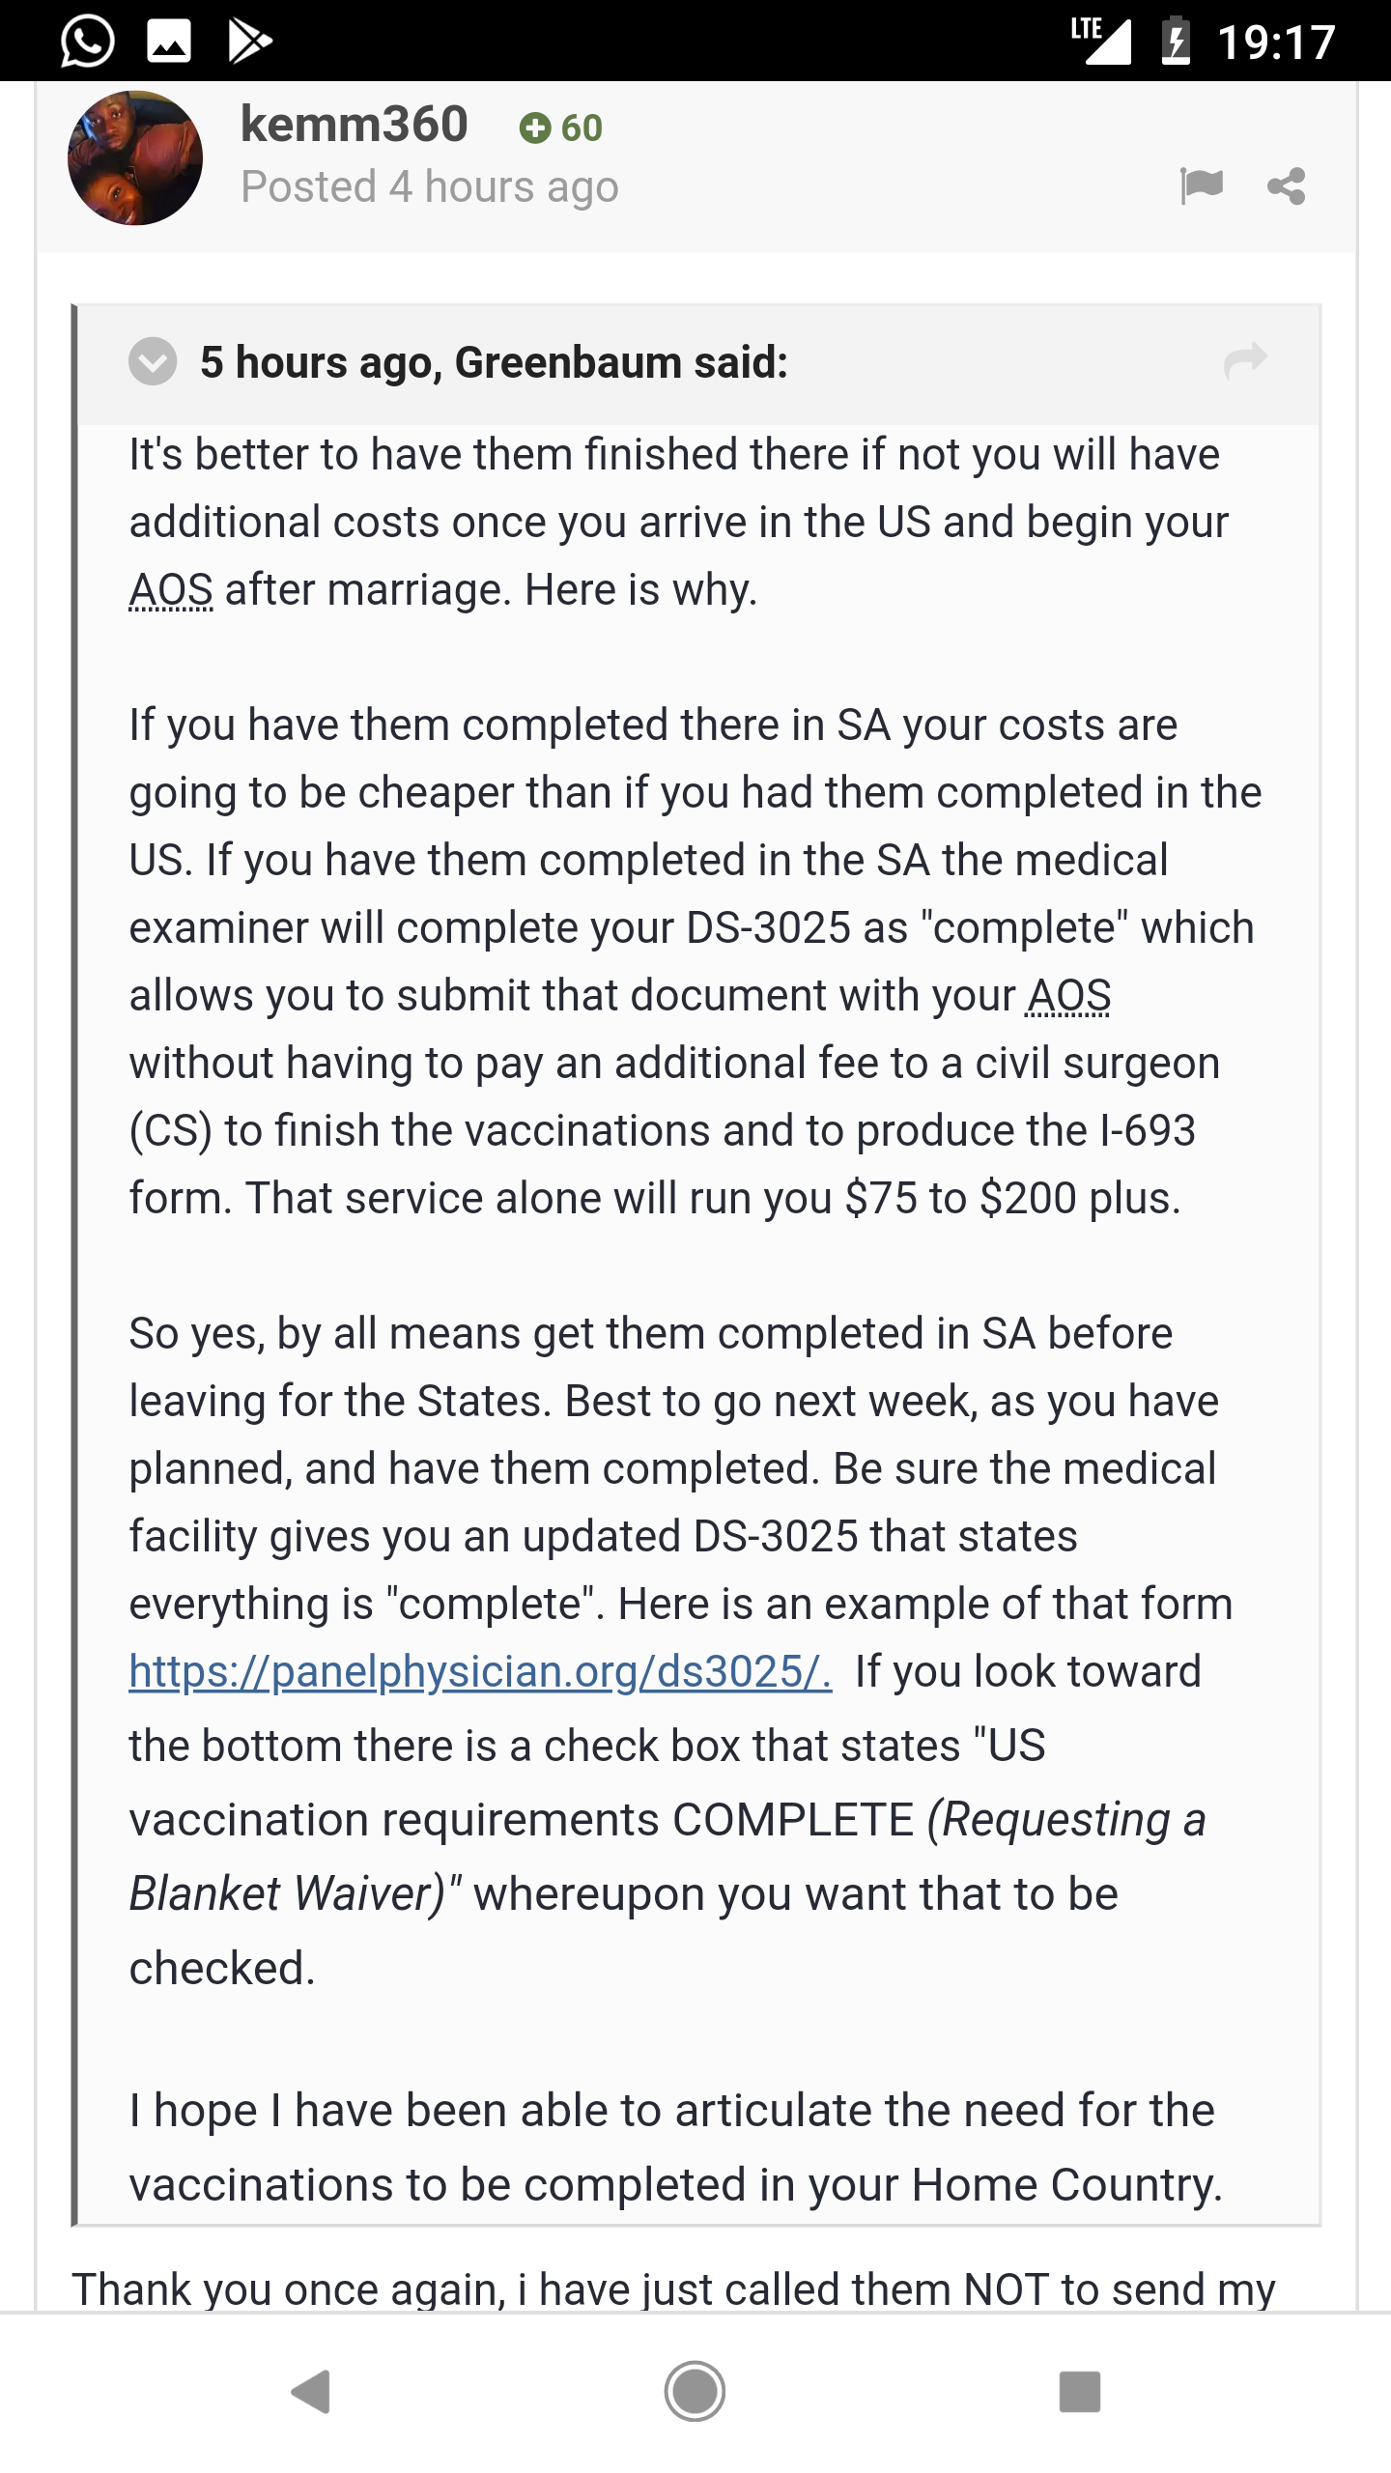Viewport: 1391px width, 2473px height.
Task: View kemm360's reputation score 60
Action: (560, 128)
